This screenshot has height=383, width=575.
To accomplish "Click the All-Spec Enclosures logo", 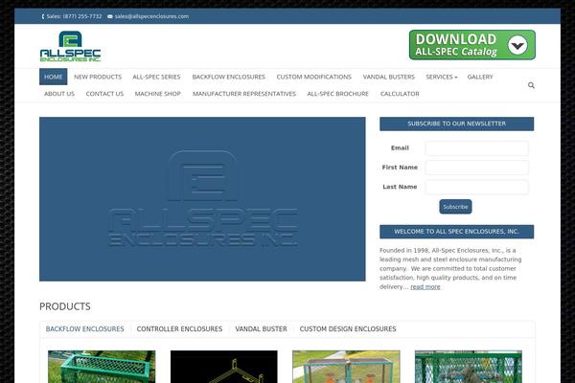I will (70, 46).
